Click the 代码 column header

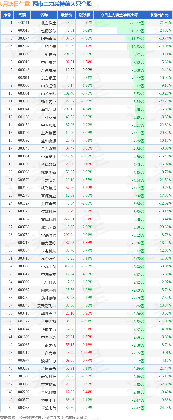click(x=22, y=15)
